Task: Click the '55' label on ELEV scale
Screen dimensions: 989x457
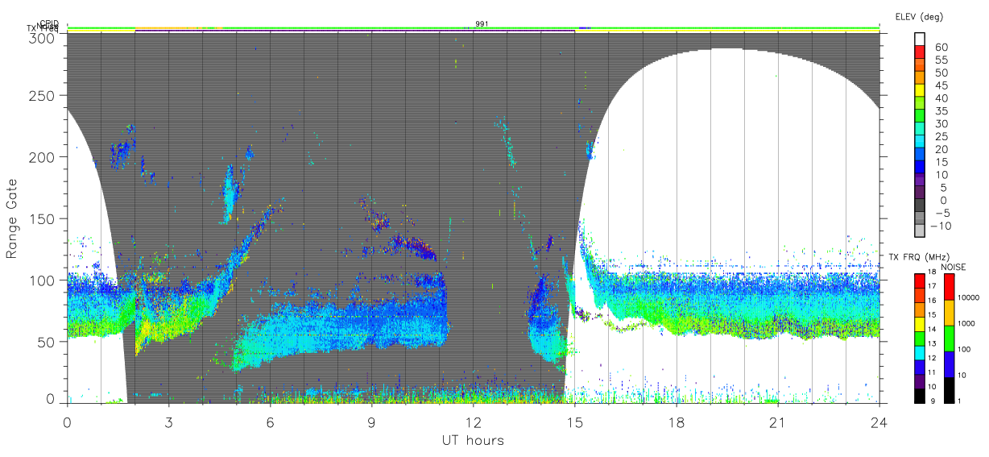Action: [x=940, y=60]
